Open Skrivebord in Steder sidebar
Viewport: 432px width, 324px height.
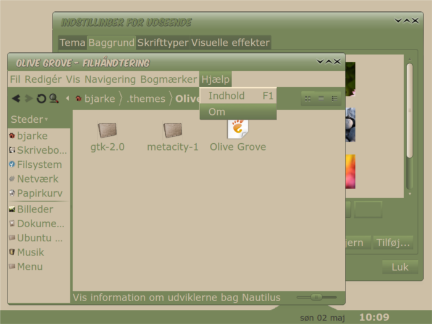[x=38, y=150]
